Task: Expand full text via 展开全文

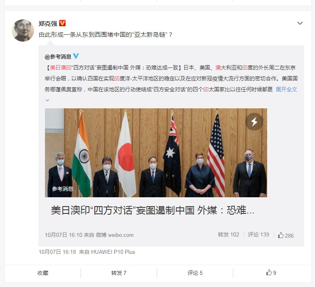Action: pyautogui.click(x=287, y=89)
